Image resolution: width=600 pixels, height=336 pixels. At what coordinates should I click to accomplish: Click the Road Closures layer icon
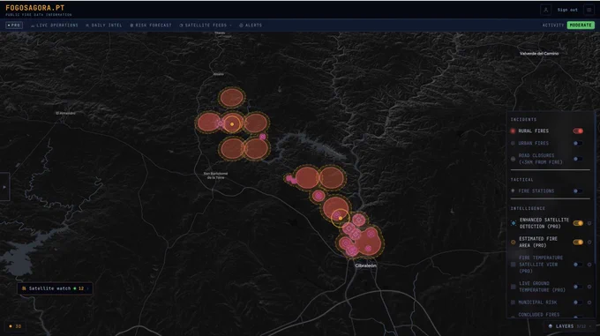(x=513, y=159)
